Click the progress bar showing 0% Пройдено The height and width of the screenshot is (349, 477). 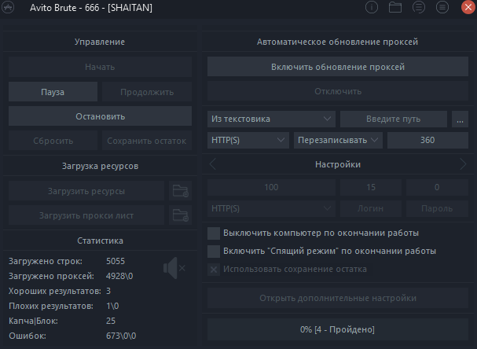338,329
